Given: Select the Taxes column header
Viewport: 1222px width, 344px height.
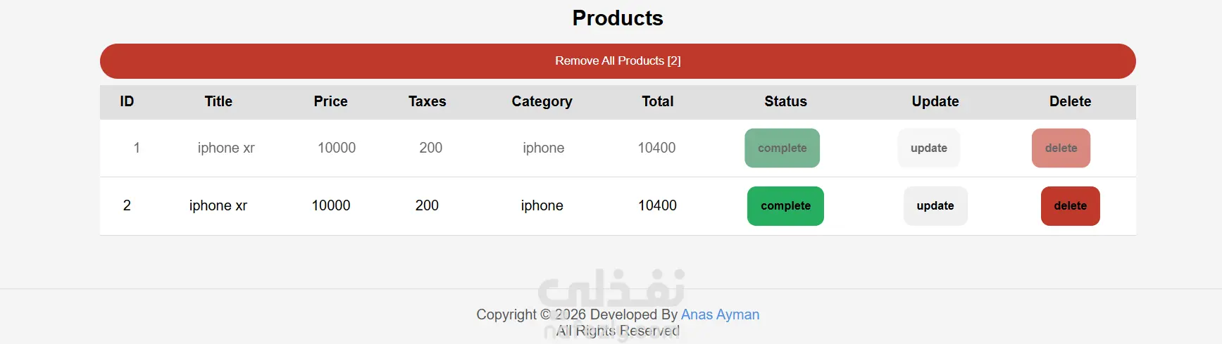Looking at the screenshot, I should coord(427,101).
